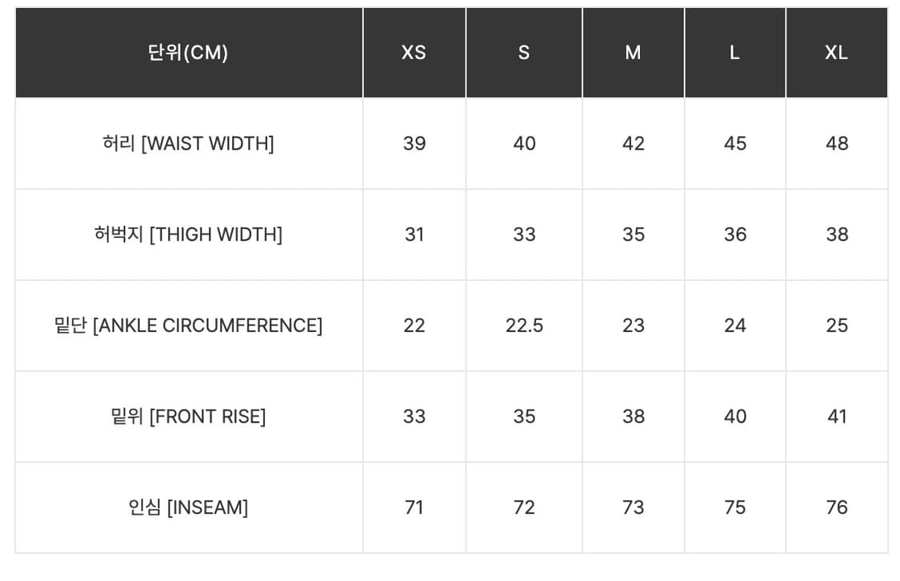Select the L thigh width value 36
This screenshot has height=581, width=900.
(735, 234)
